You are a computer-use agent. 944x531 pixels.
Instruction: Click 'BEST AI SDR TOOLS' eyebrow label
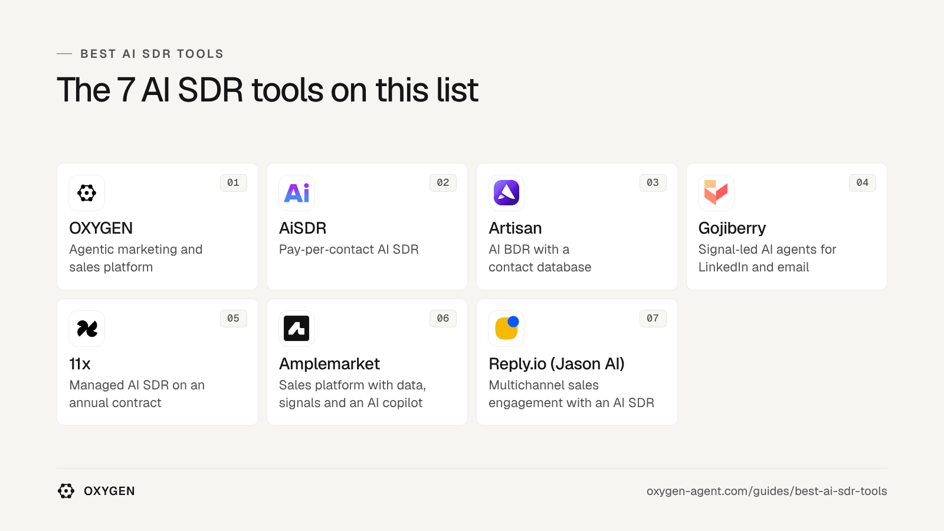tap(152, 54)
